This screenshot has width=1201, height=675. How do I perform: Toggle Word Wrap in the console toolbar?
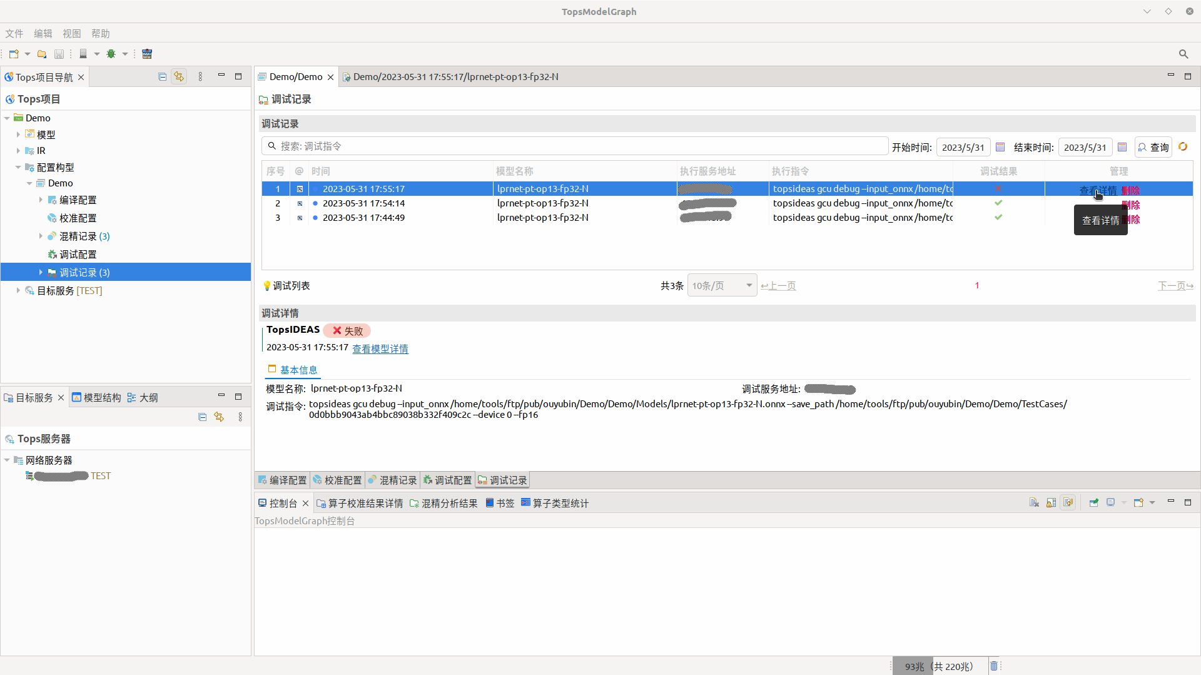click(1068, 502)
